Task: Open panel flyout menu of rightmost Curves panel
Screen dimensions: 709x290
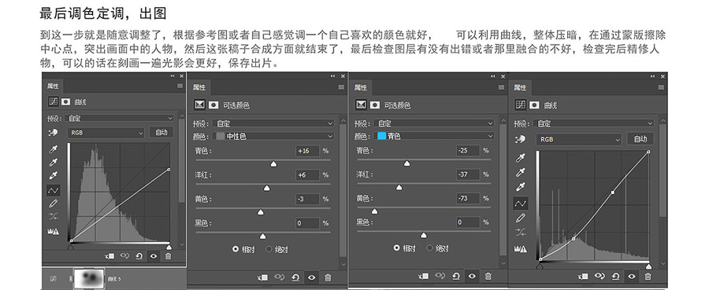Action: point(661,87)
